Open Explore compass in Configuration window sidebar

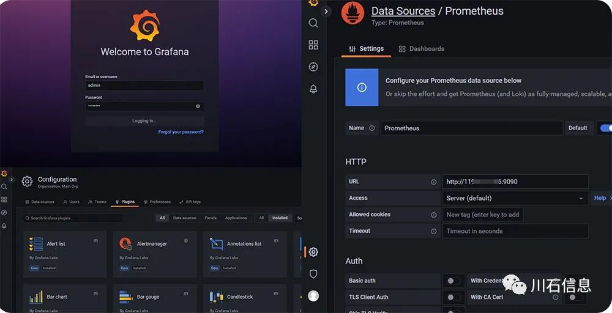(x=4, y=212)
